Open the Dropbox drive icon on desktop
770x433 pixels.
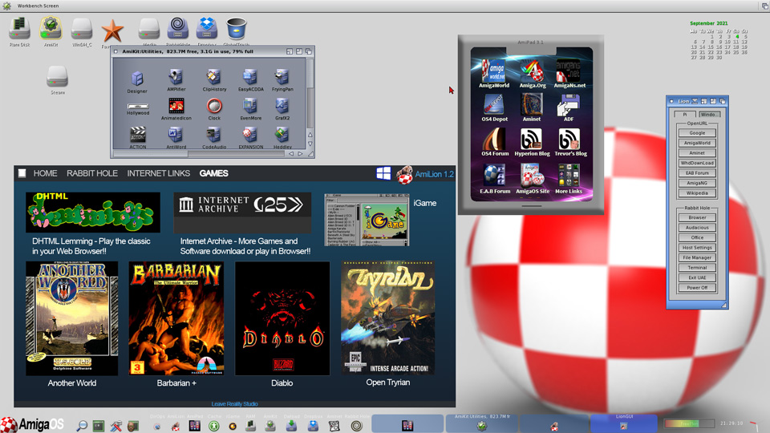pos(207,29)
